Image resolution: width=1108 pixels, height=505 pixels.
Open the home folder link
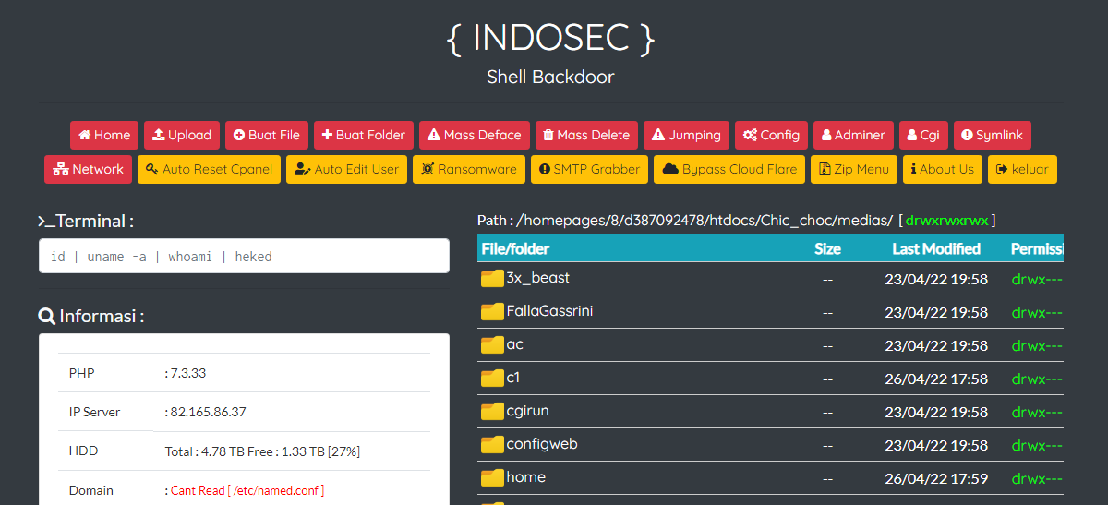click(526, 476)
